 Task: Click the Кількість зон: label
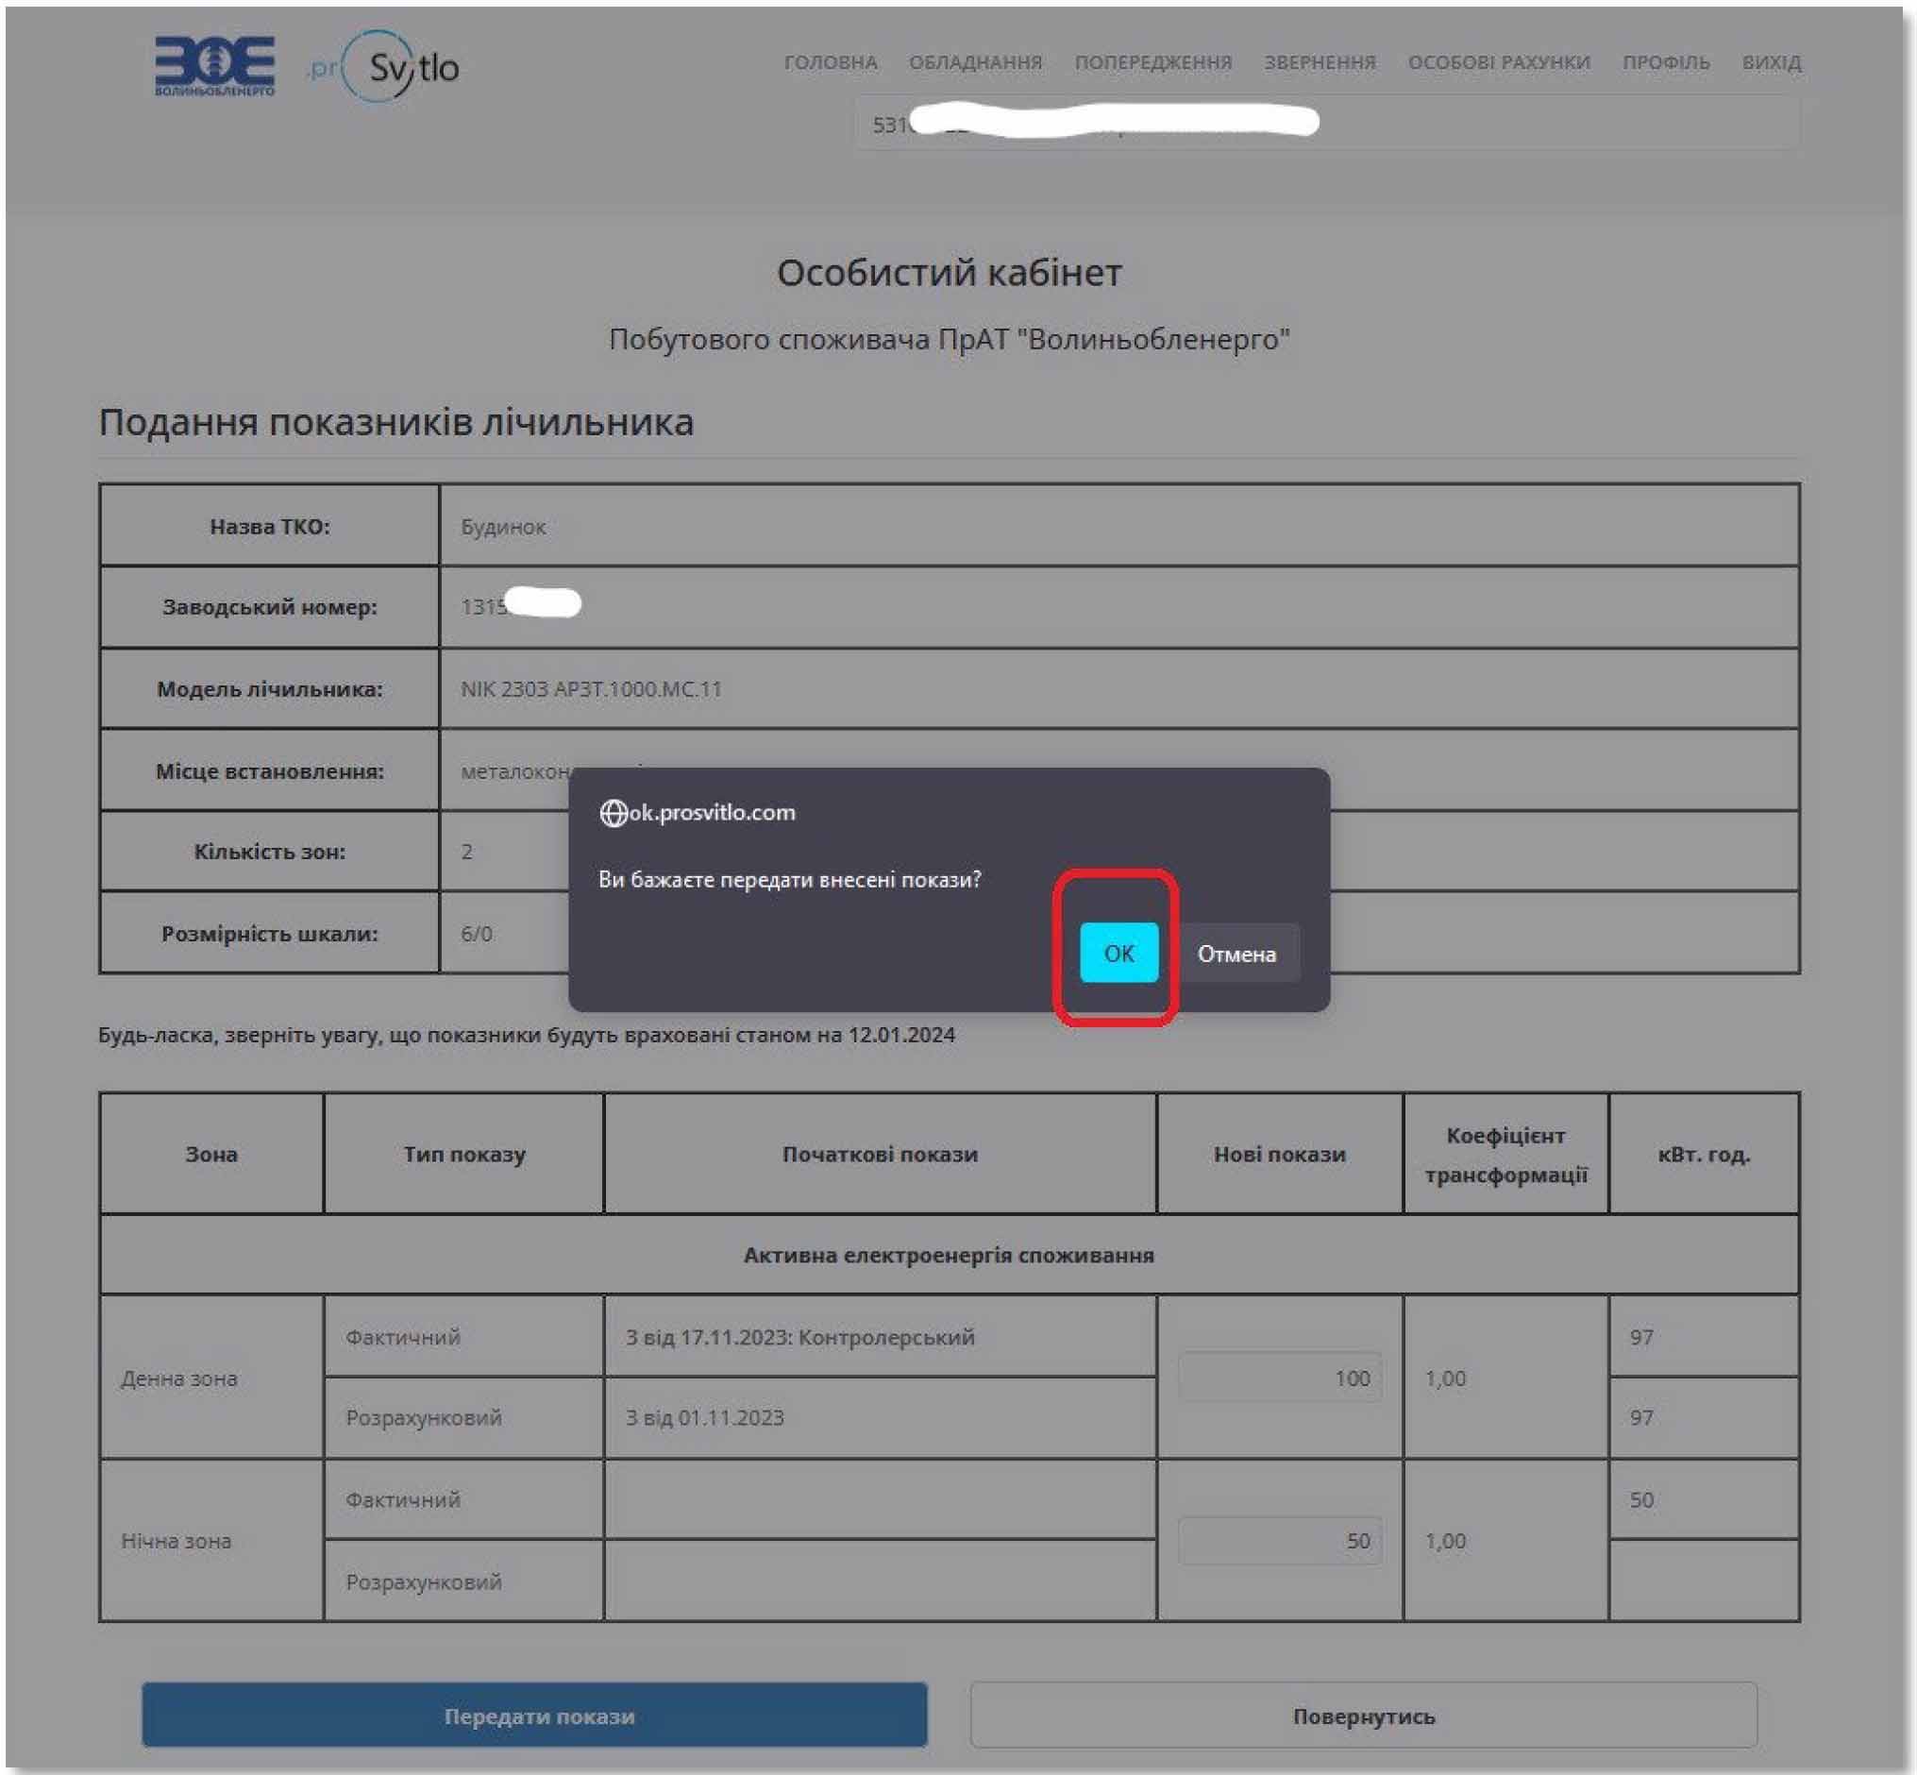pos(270,852)
